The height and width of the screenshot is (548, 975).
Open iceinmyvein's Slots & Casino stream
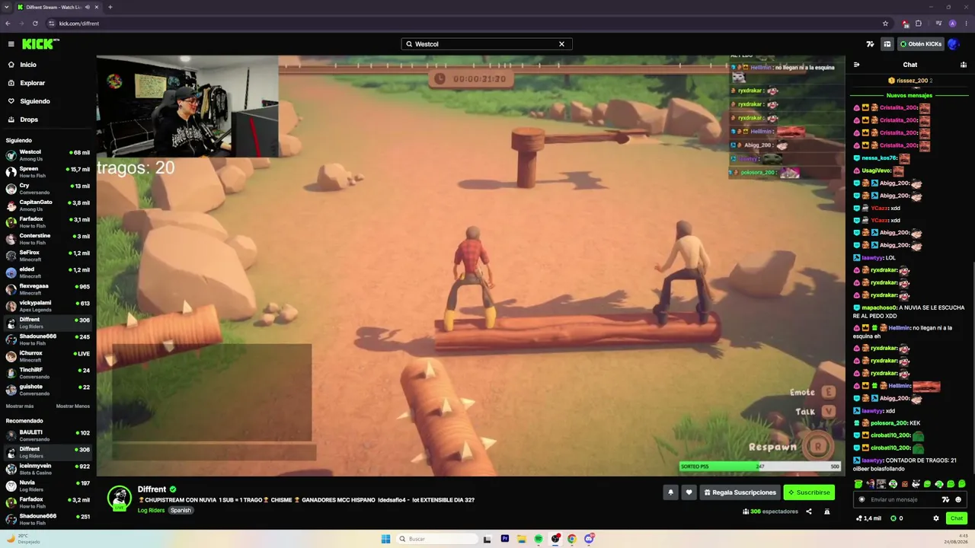[48, 468]
